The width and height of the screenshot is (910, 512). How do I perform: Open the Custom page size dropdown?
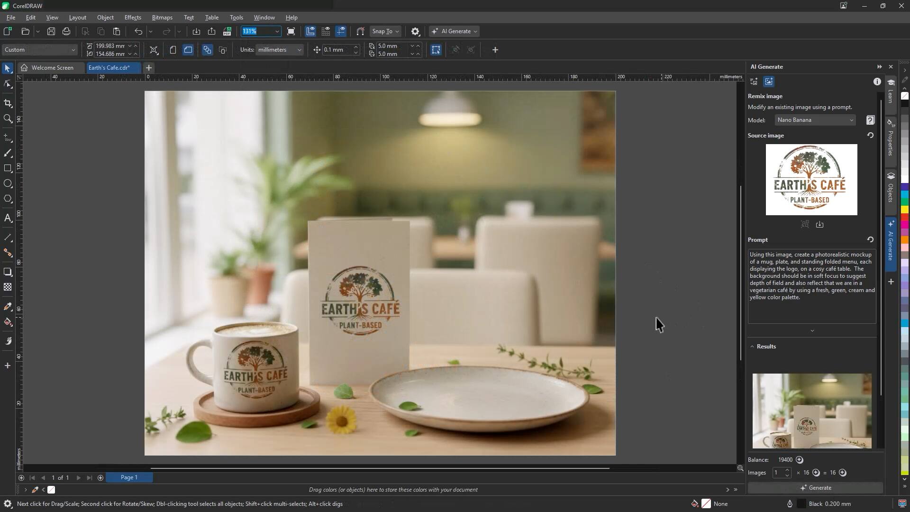[x=39, y=50]
